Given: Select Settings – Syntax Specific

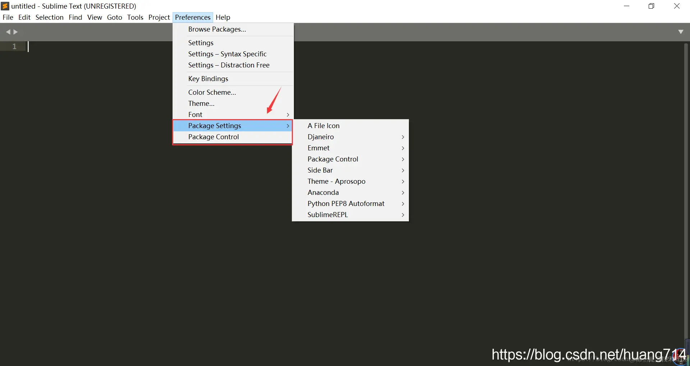Looking at the screenshot, I should pyautogui.click(x=233, y=54).
